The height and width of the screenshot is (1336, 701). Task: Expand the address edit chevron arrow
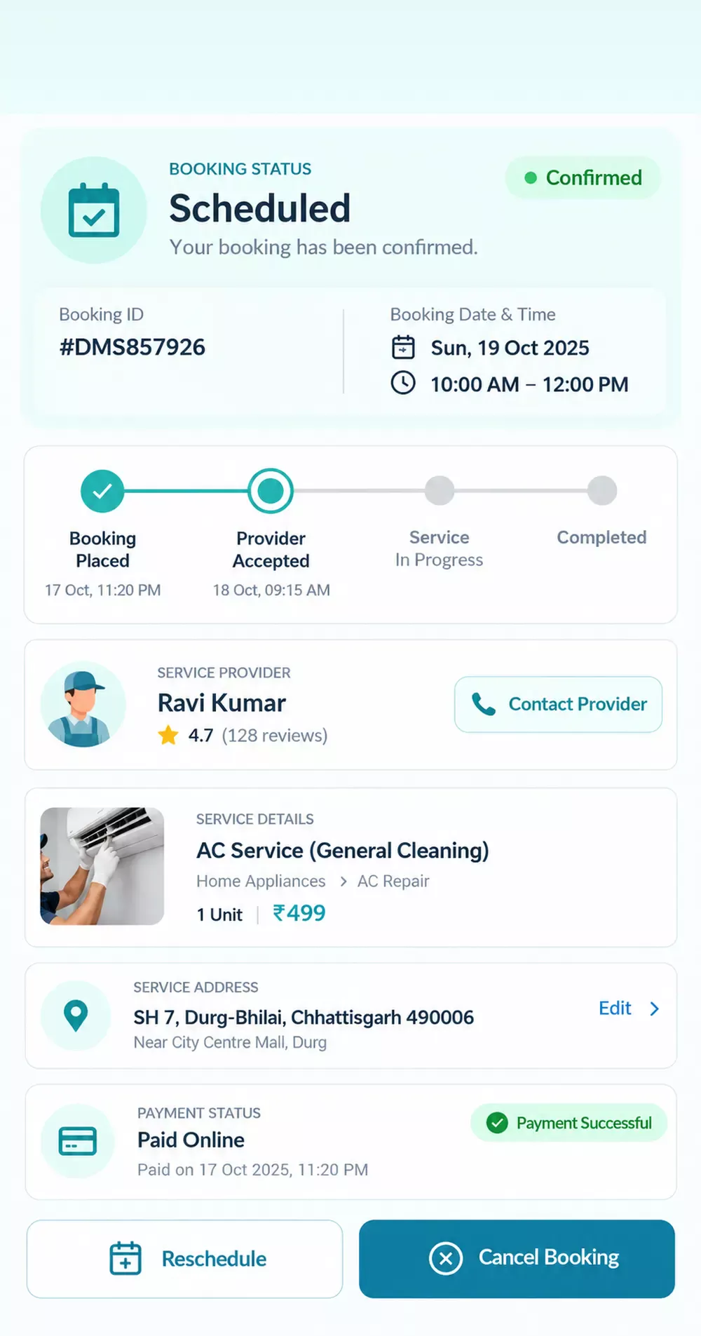coord(655,1008)
